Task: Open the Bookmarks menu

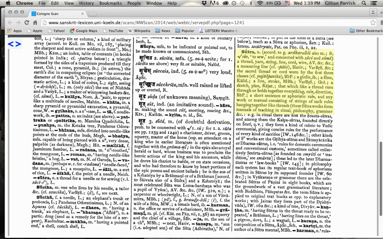Action: [x=110, y=3]
